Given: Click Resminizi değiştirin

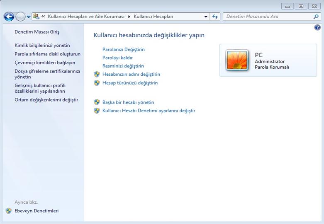Looking at the screenshot, I should (123, 66).
